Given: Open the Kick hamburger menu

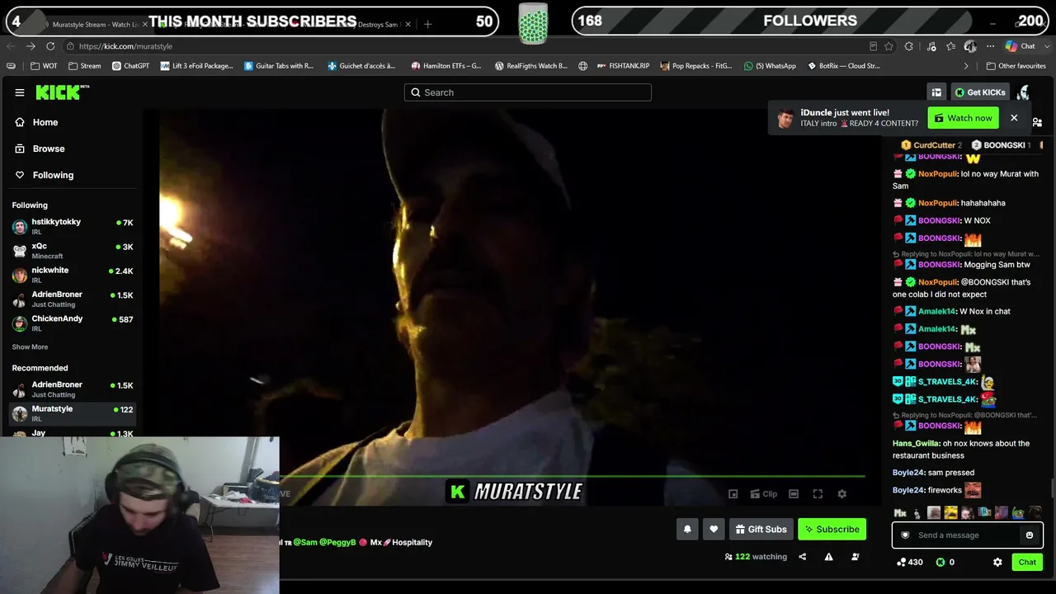Looking at the screenshot, I should [20, 92].
